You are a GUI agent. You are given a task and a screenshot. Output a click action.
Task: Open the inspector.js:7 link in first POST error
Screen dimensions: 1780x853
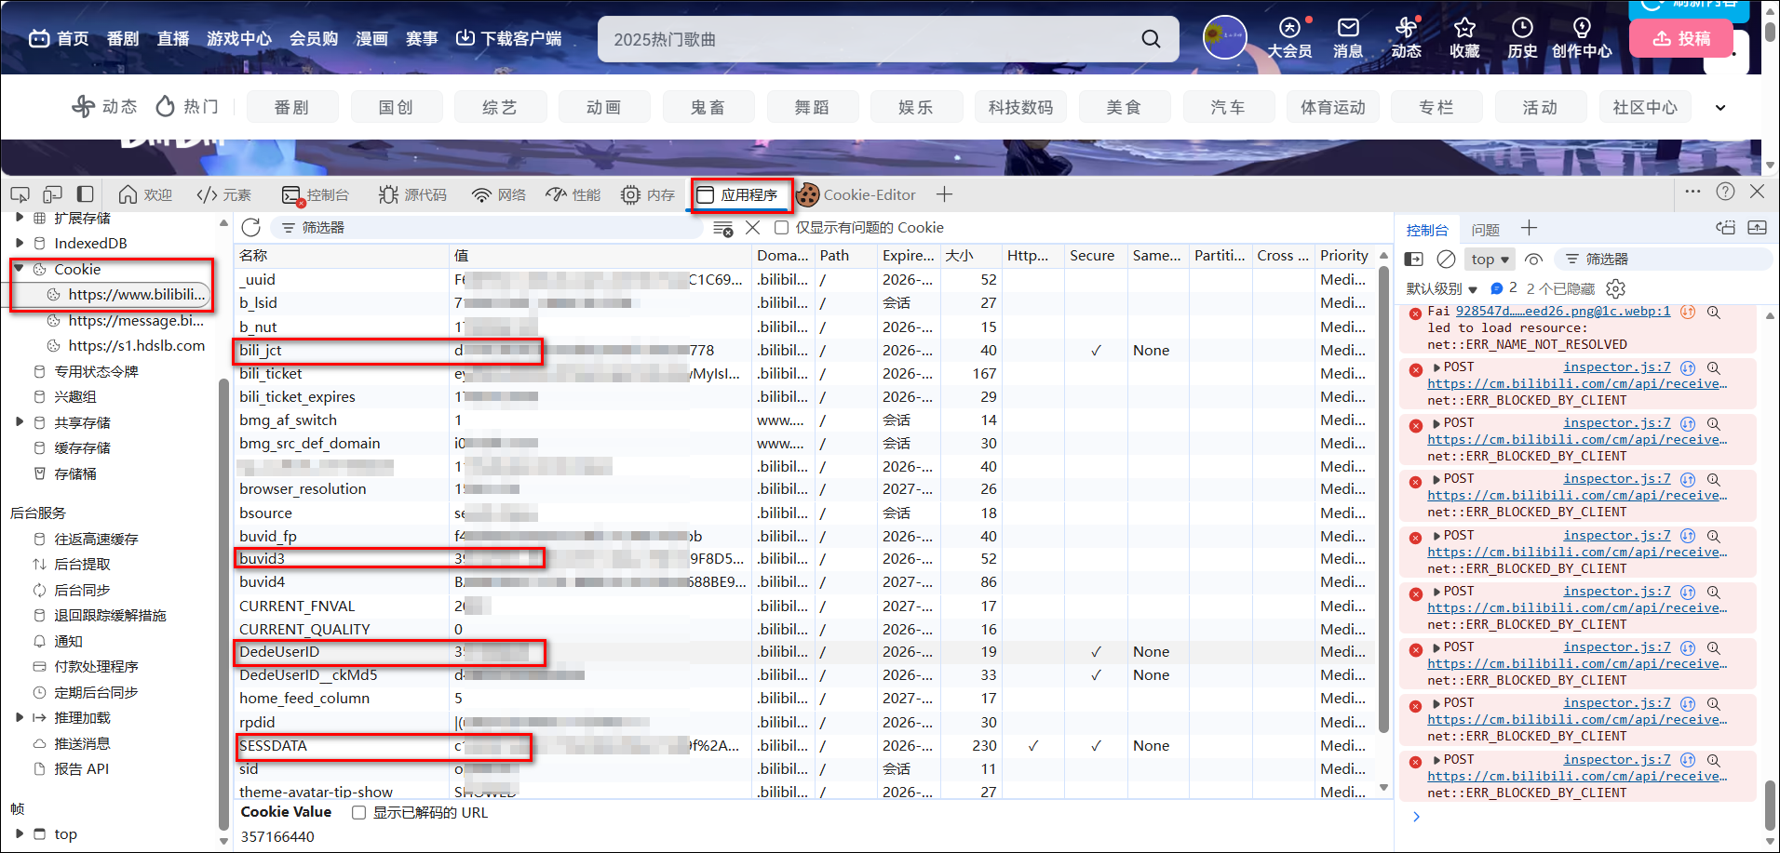click(1616, 367)
